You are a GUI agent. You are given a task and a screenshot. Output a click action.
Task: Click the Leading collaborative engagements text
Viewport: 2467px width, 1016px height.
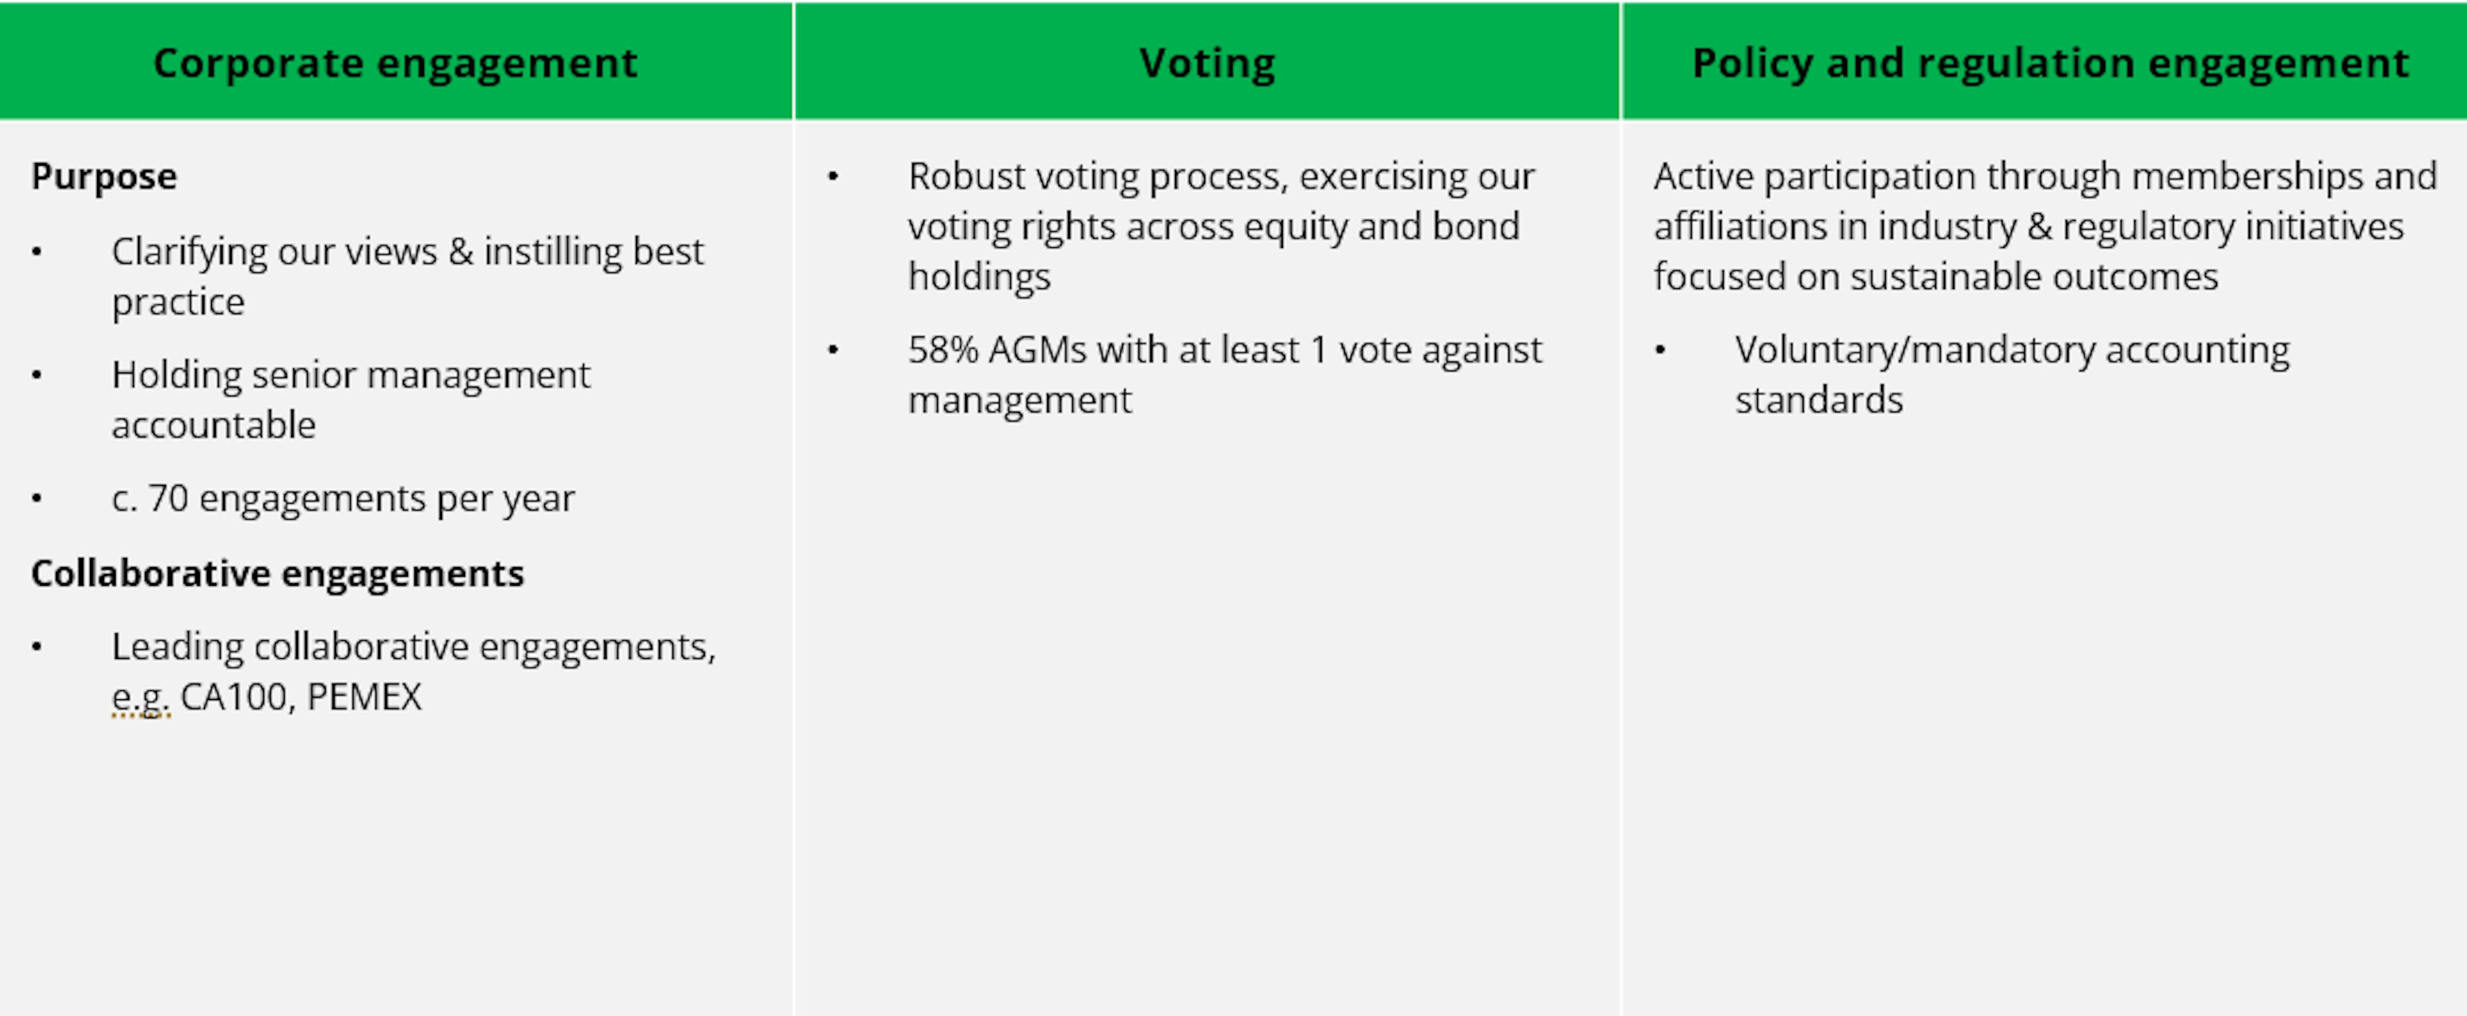click(412, 647)
